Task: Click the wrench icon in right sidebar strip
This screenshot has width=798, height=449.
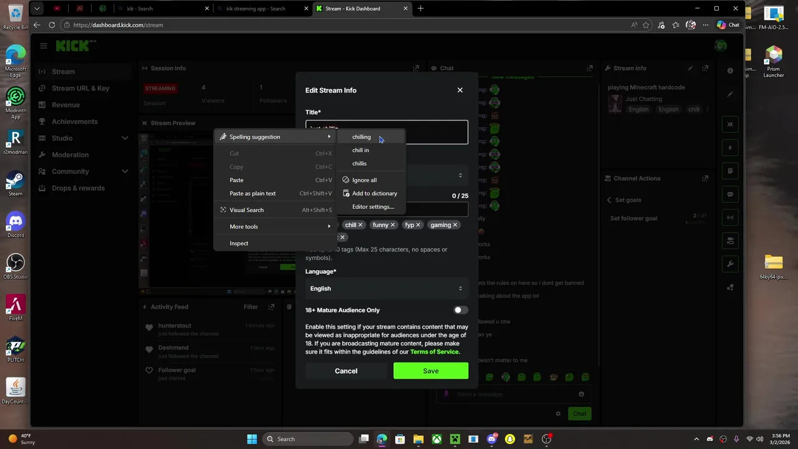Action: (x=730, y=264)
